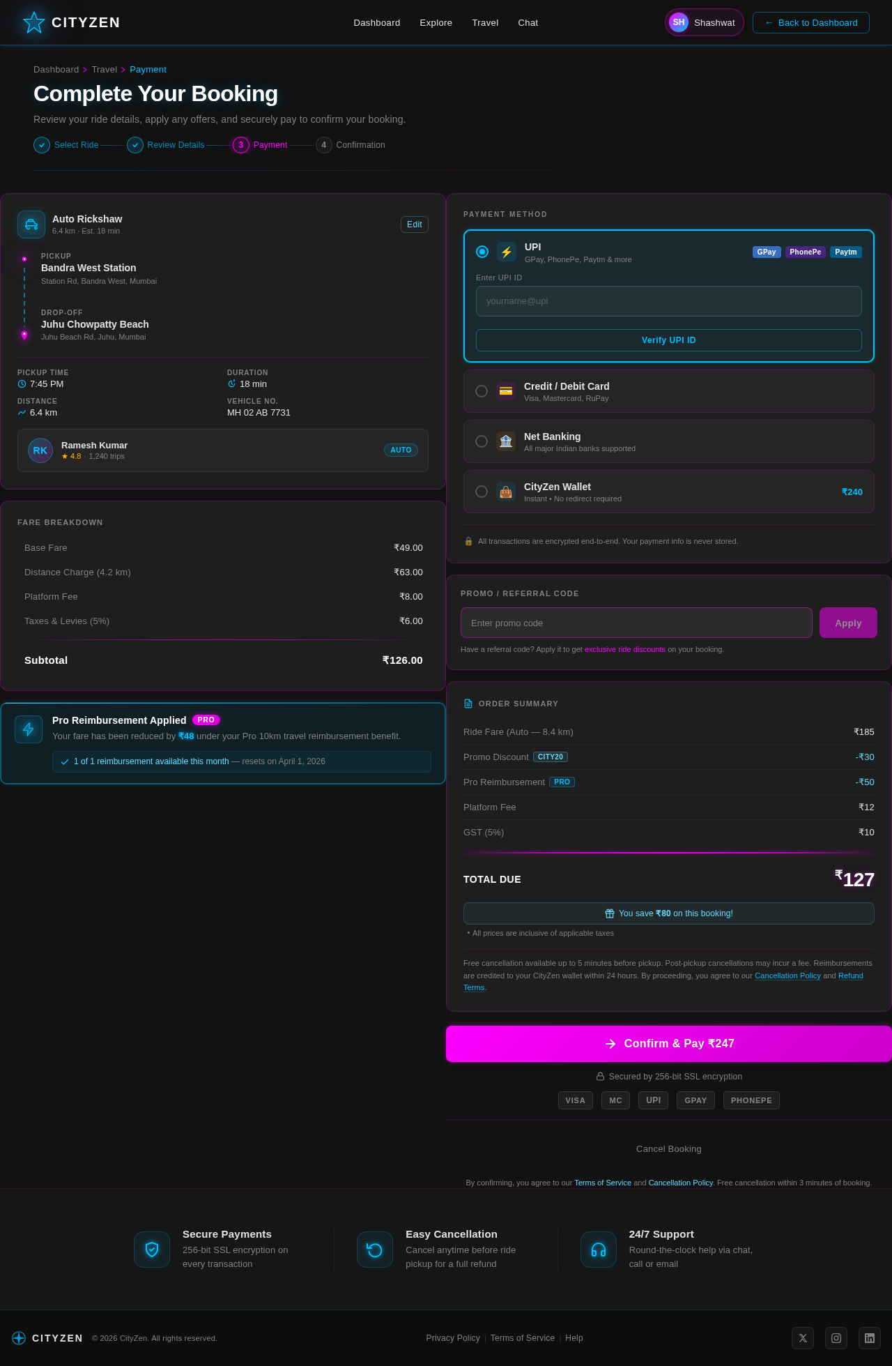
Task: Click the Payment step indicator
Action: 260,145
